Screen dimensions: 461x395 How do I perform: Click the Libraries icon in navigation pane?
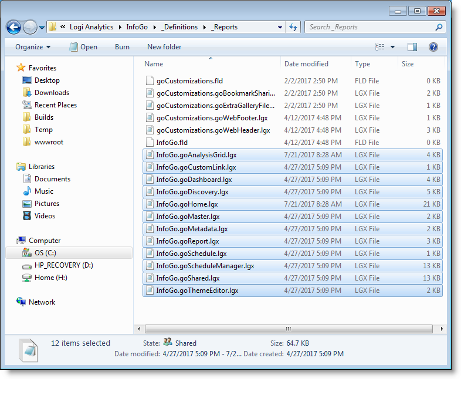[21, 167]
